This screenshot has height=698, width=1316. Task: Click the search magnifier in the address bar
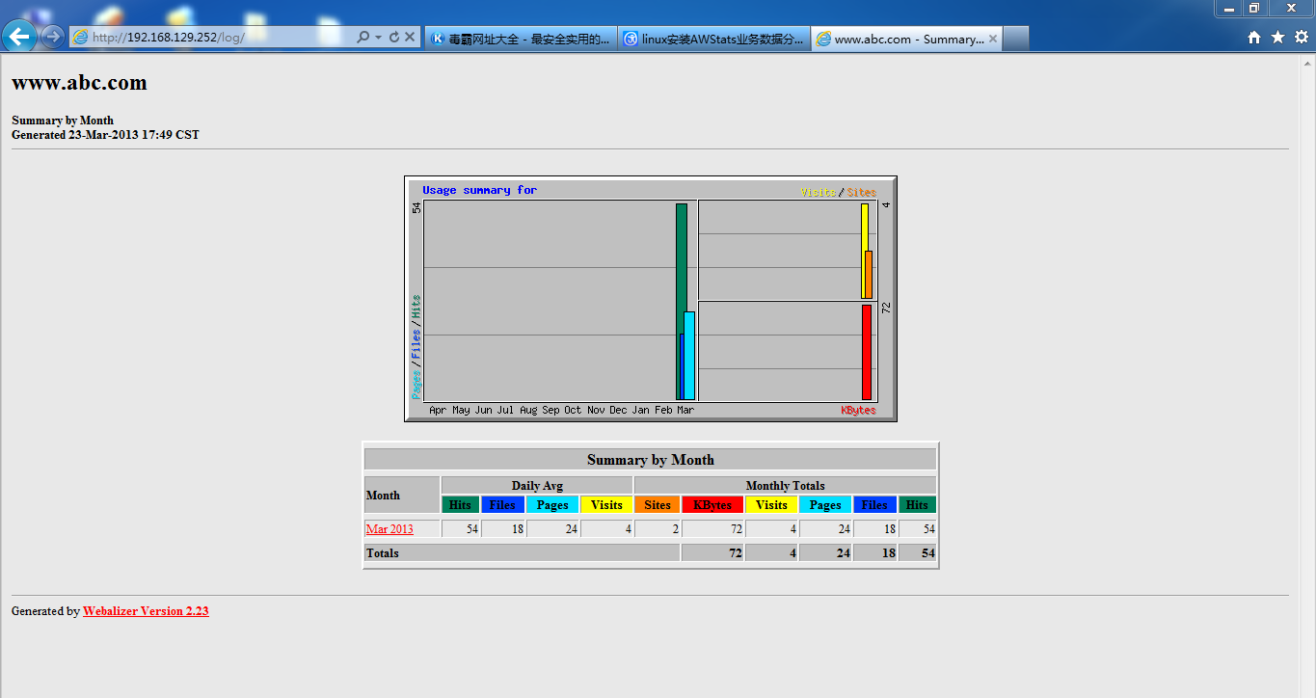363,37
